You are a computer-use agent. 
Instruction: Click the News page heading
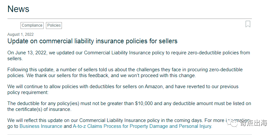[x=18, y=9]
